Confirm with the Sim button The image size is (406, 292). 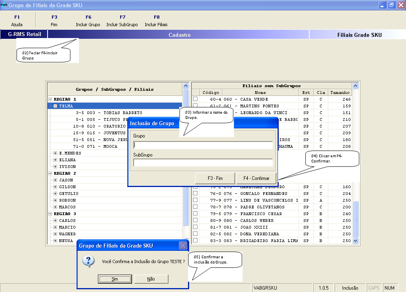pyautogui.click(x=115, y=279)
